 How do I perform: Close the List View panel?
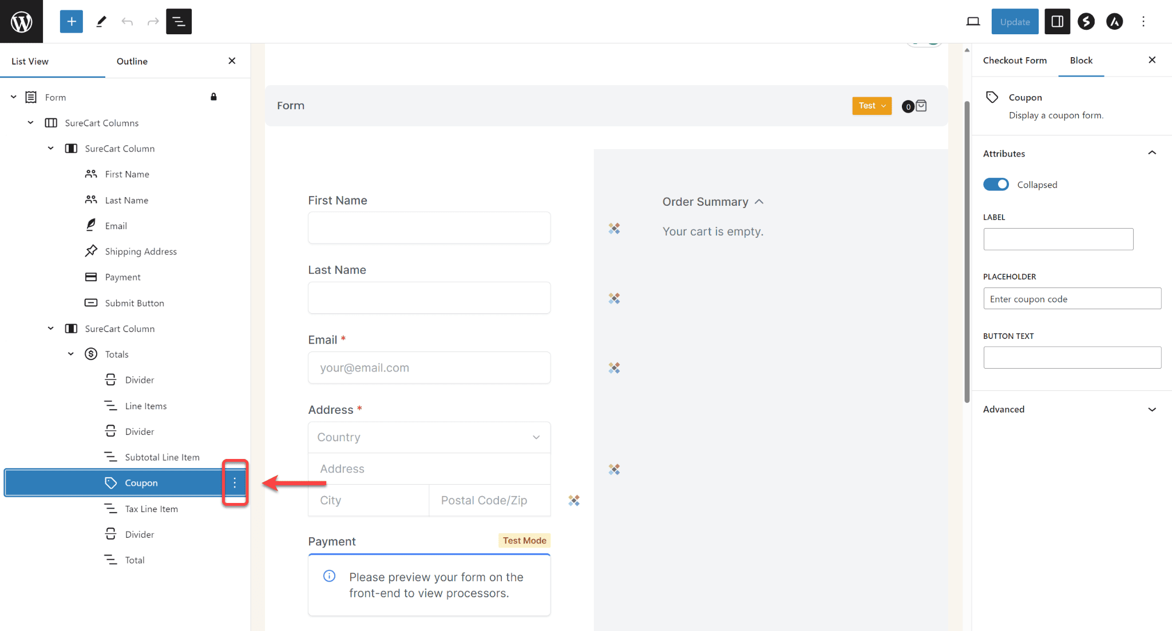pyautogui.click(x=232, y=61)
